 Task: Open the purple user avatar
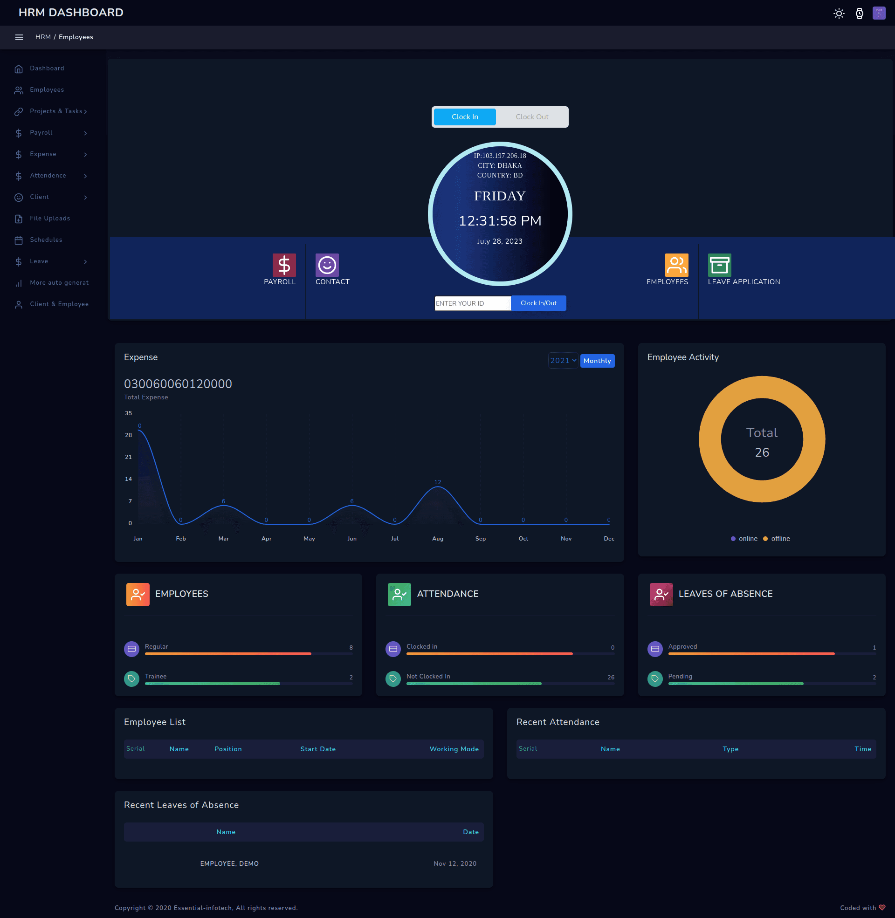[x=879, y=13]
